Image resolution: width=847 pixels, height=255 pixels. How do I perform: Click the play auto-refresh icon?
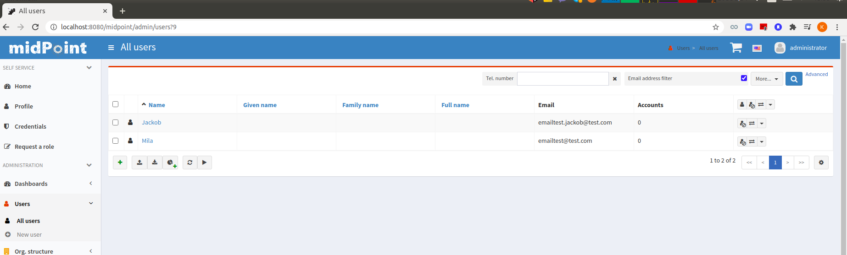pos(205,163)
